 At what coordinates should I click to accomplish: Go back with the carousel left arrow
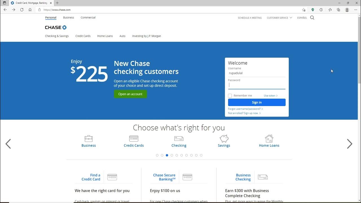point(8,144)
